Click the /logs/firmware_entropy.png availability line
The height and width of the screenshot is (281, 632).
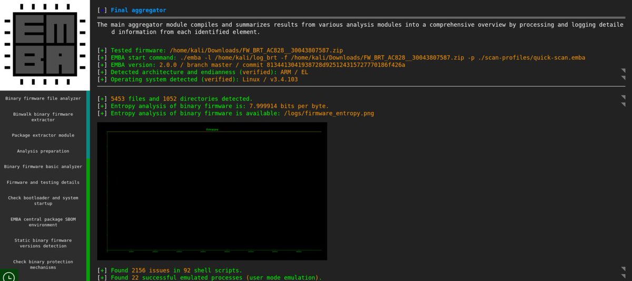pos(236,113)
